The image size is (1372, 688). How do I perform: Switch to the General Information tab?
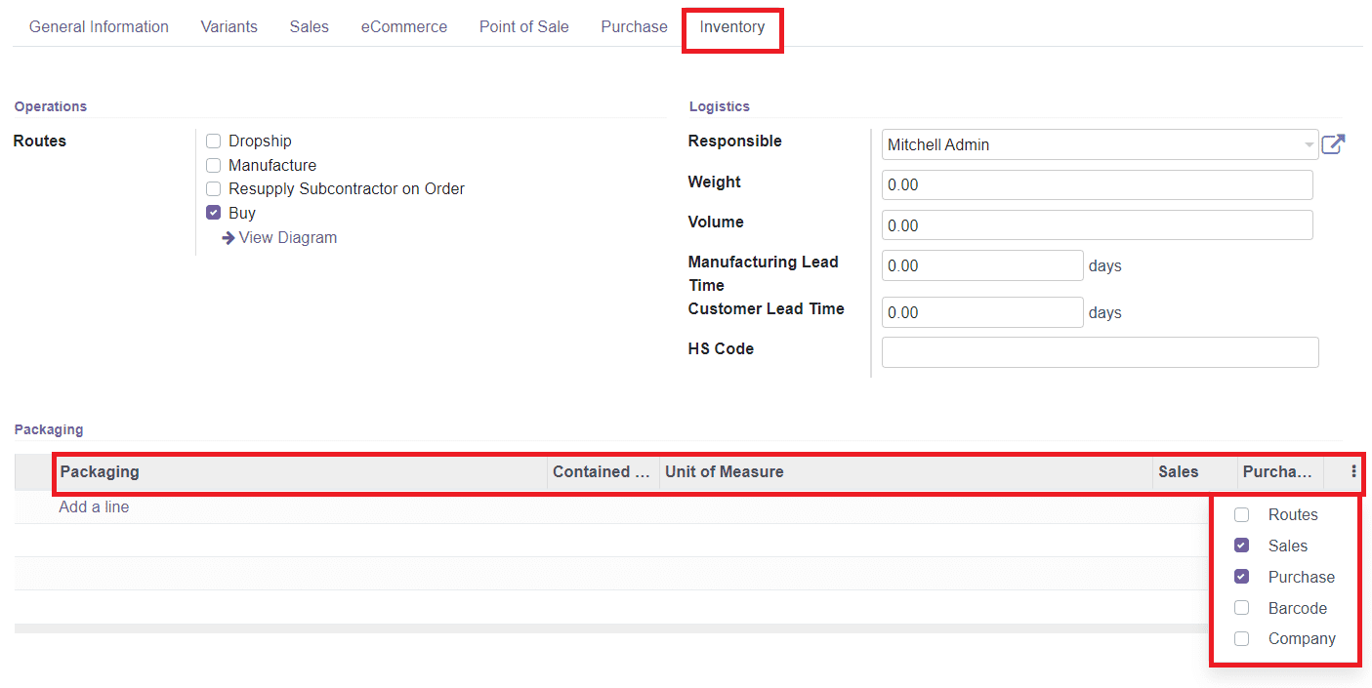pos(98,26)
